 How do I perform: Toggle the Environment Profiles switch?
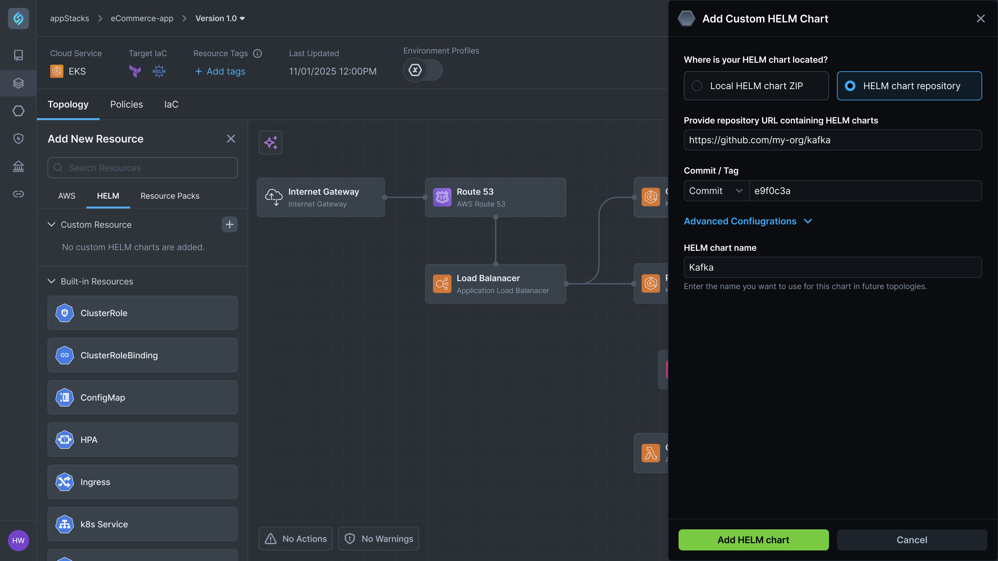(423, 70)
